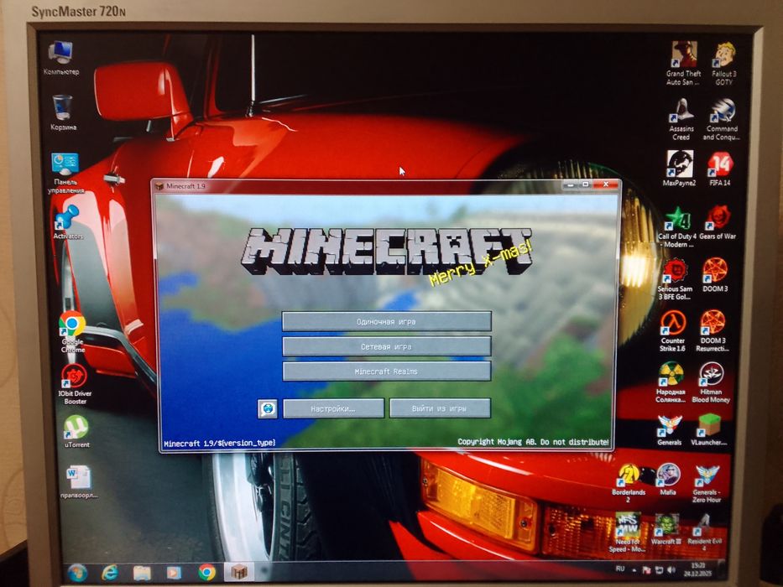Select Call of Duty 4 shortcut
This screenshot has height=587, width=783.
pyautogui.click(x=677, y=227)
